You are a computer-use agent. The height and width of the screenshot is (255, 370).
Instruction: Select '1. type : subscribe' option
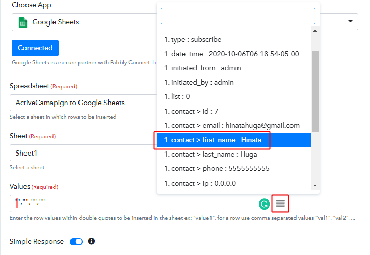[234, 39]
